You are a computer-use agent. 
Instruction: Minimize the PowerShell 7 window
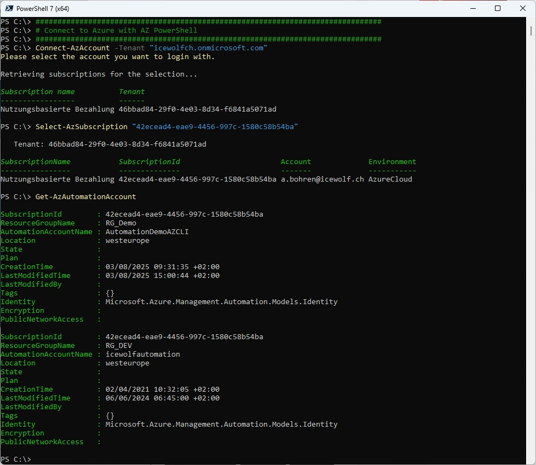tap(471, 8)
